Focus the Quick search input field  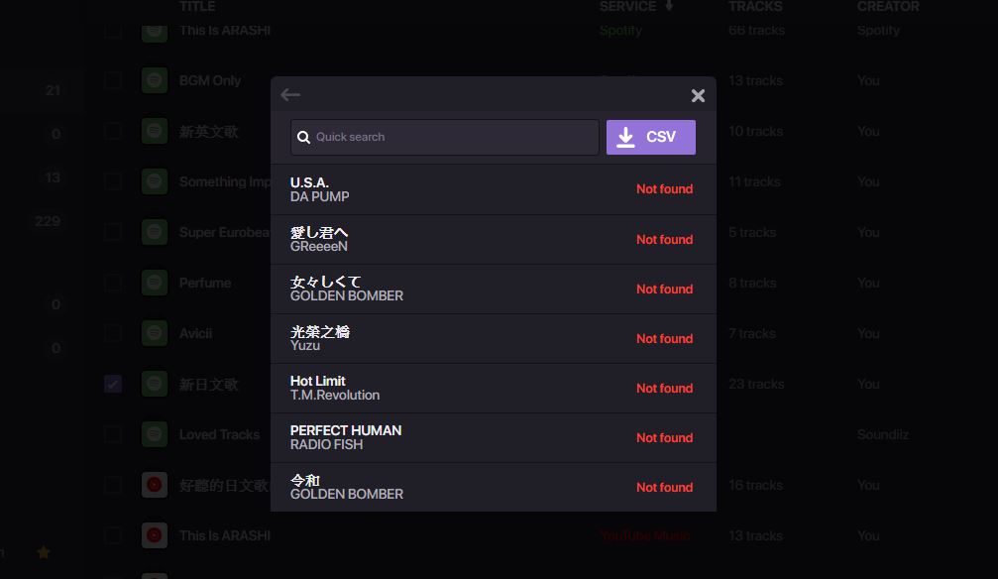pos(451,138)
